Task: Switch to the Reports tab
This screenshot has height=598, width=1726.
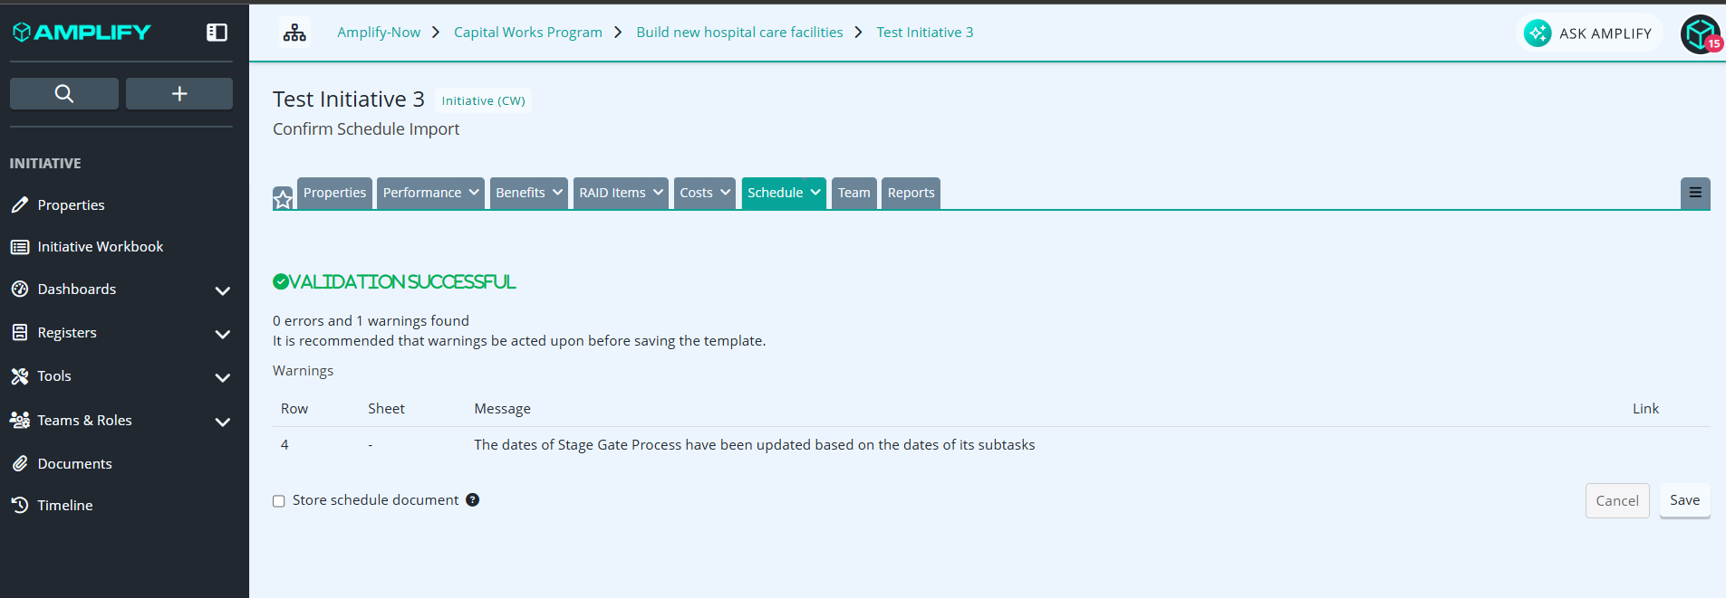Action: tap(911, 193)
